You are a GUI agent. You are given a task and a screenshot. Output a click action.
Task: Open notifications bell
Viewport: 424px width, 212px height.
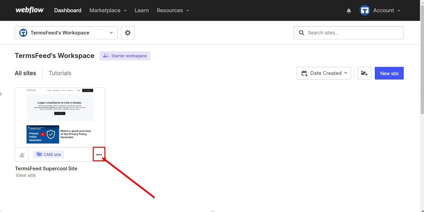[349, 11]
